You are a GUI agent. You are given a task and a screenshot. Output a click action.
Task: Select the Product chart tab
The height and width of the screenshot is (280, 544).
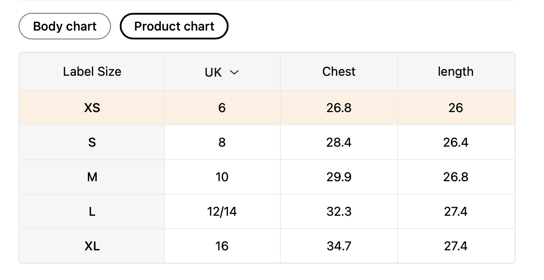(174, 27)
